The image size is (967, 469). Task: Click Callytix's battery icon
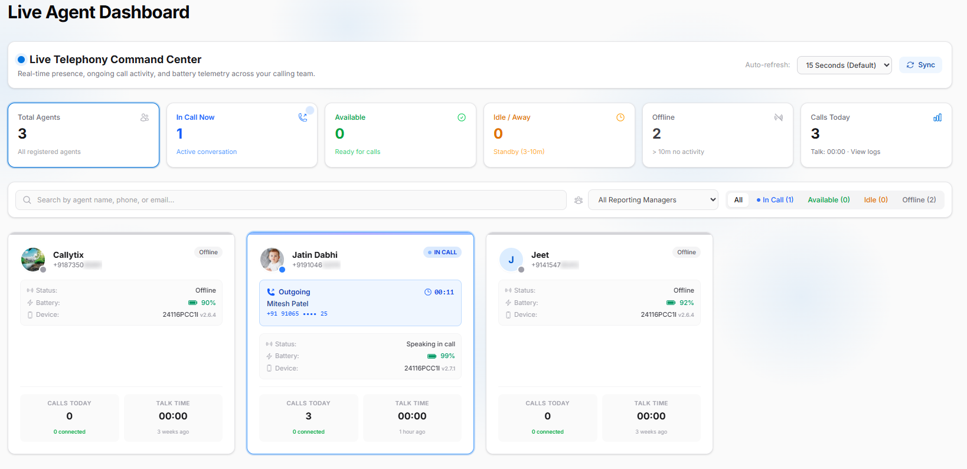[x=192, y=303]
